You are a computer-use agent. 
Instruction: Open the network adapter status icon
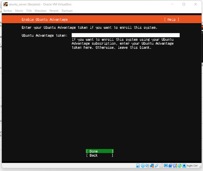[152, 166]
